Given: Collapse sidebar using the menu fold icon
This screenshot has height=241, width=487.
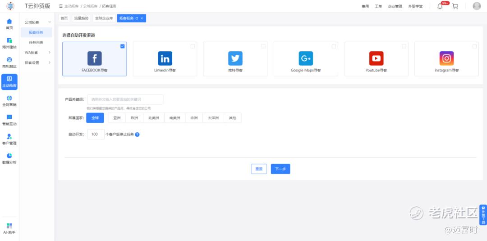Looking at the screenshot, I should [61, 6].
